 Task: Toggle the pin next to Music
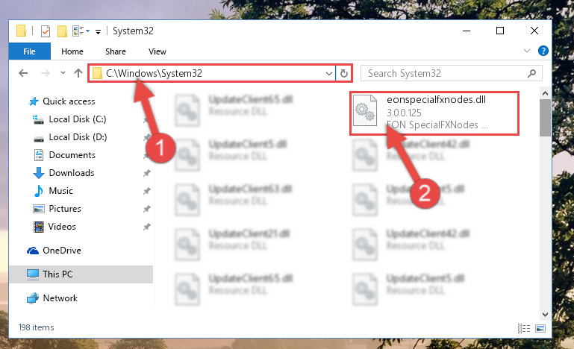tap(147, 191)
